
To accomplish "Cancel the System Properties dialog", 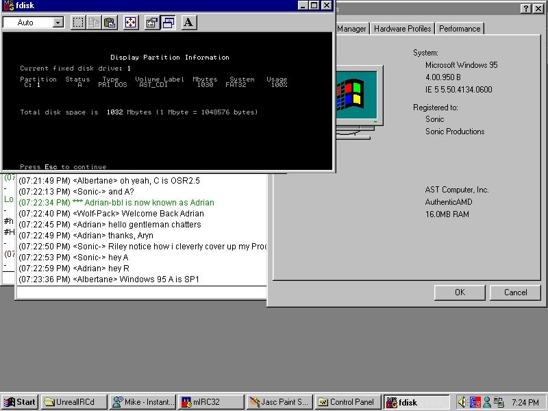I will tap(515, 292).
